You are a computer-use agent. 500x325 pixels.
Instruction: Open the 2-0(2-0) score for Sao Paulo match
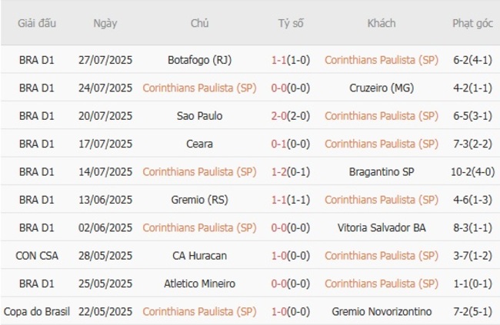coord(291,115)
